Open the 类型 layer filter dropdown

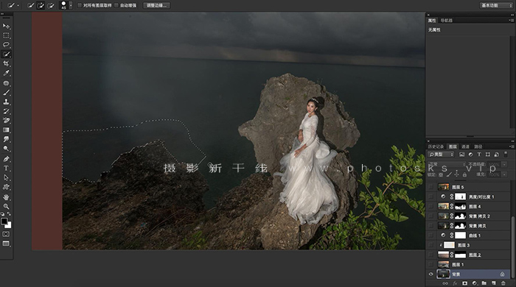tap(441, 155)
